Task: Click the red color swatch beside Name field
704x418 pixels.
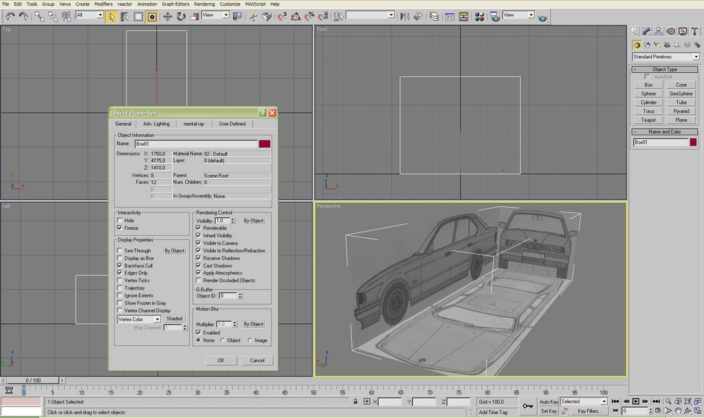Action: click(265, 144)
